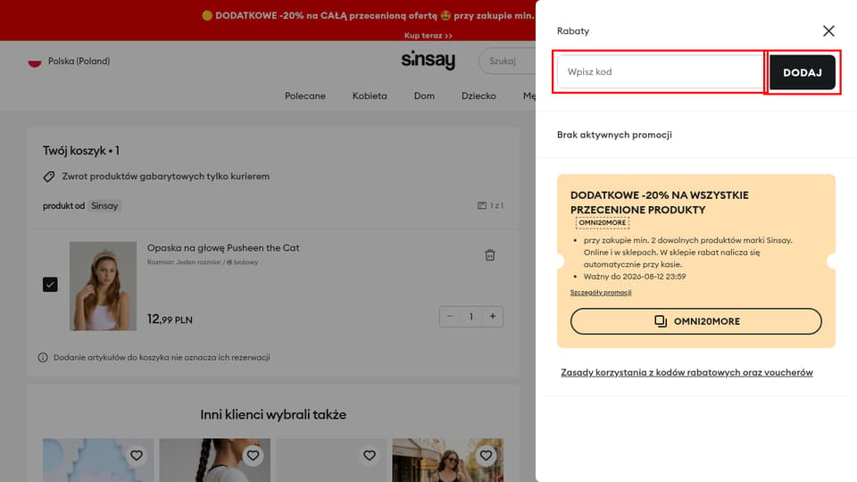
Task: Open Szczegóły promocji link
Action: click(601, 293)
